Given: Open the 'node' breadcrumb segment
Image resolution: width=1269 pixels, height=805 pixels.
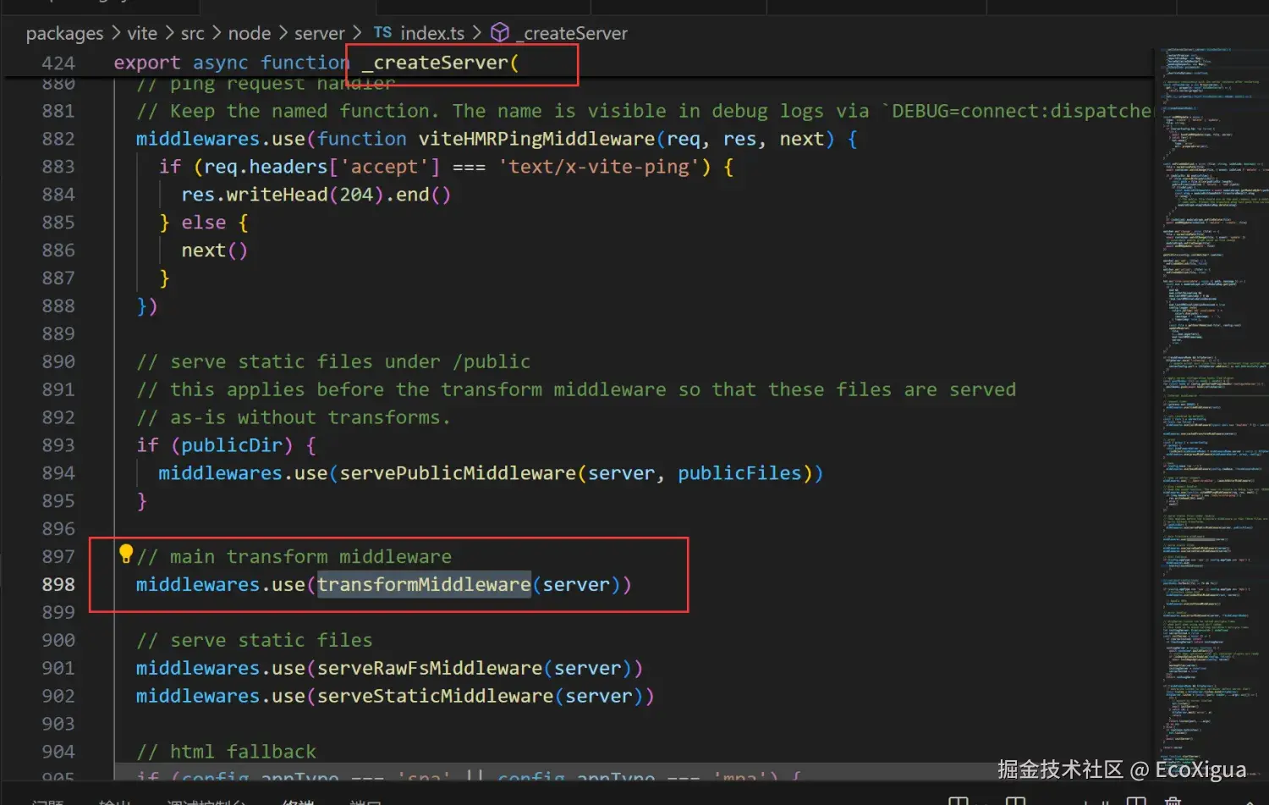Looking at the screenshot, I should [250, 33].
